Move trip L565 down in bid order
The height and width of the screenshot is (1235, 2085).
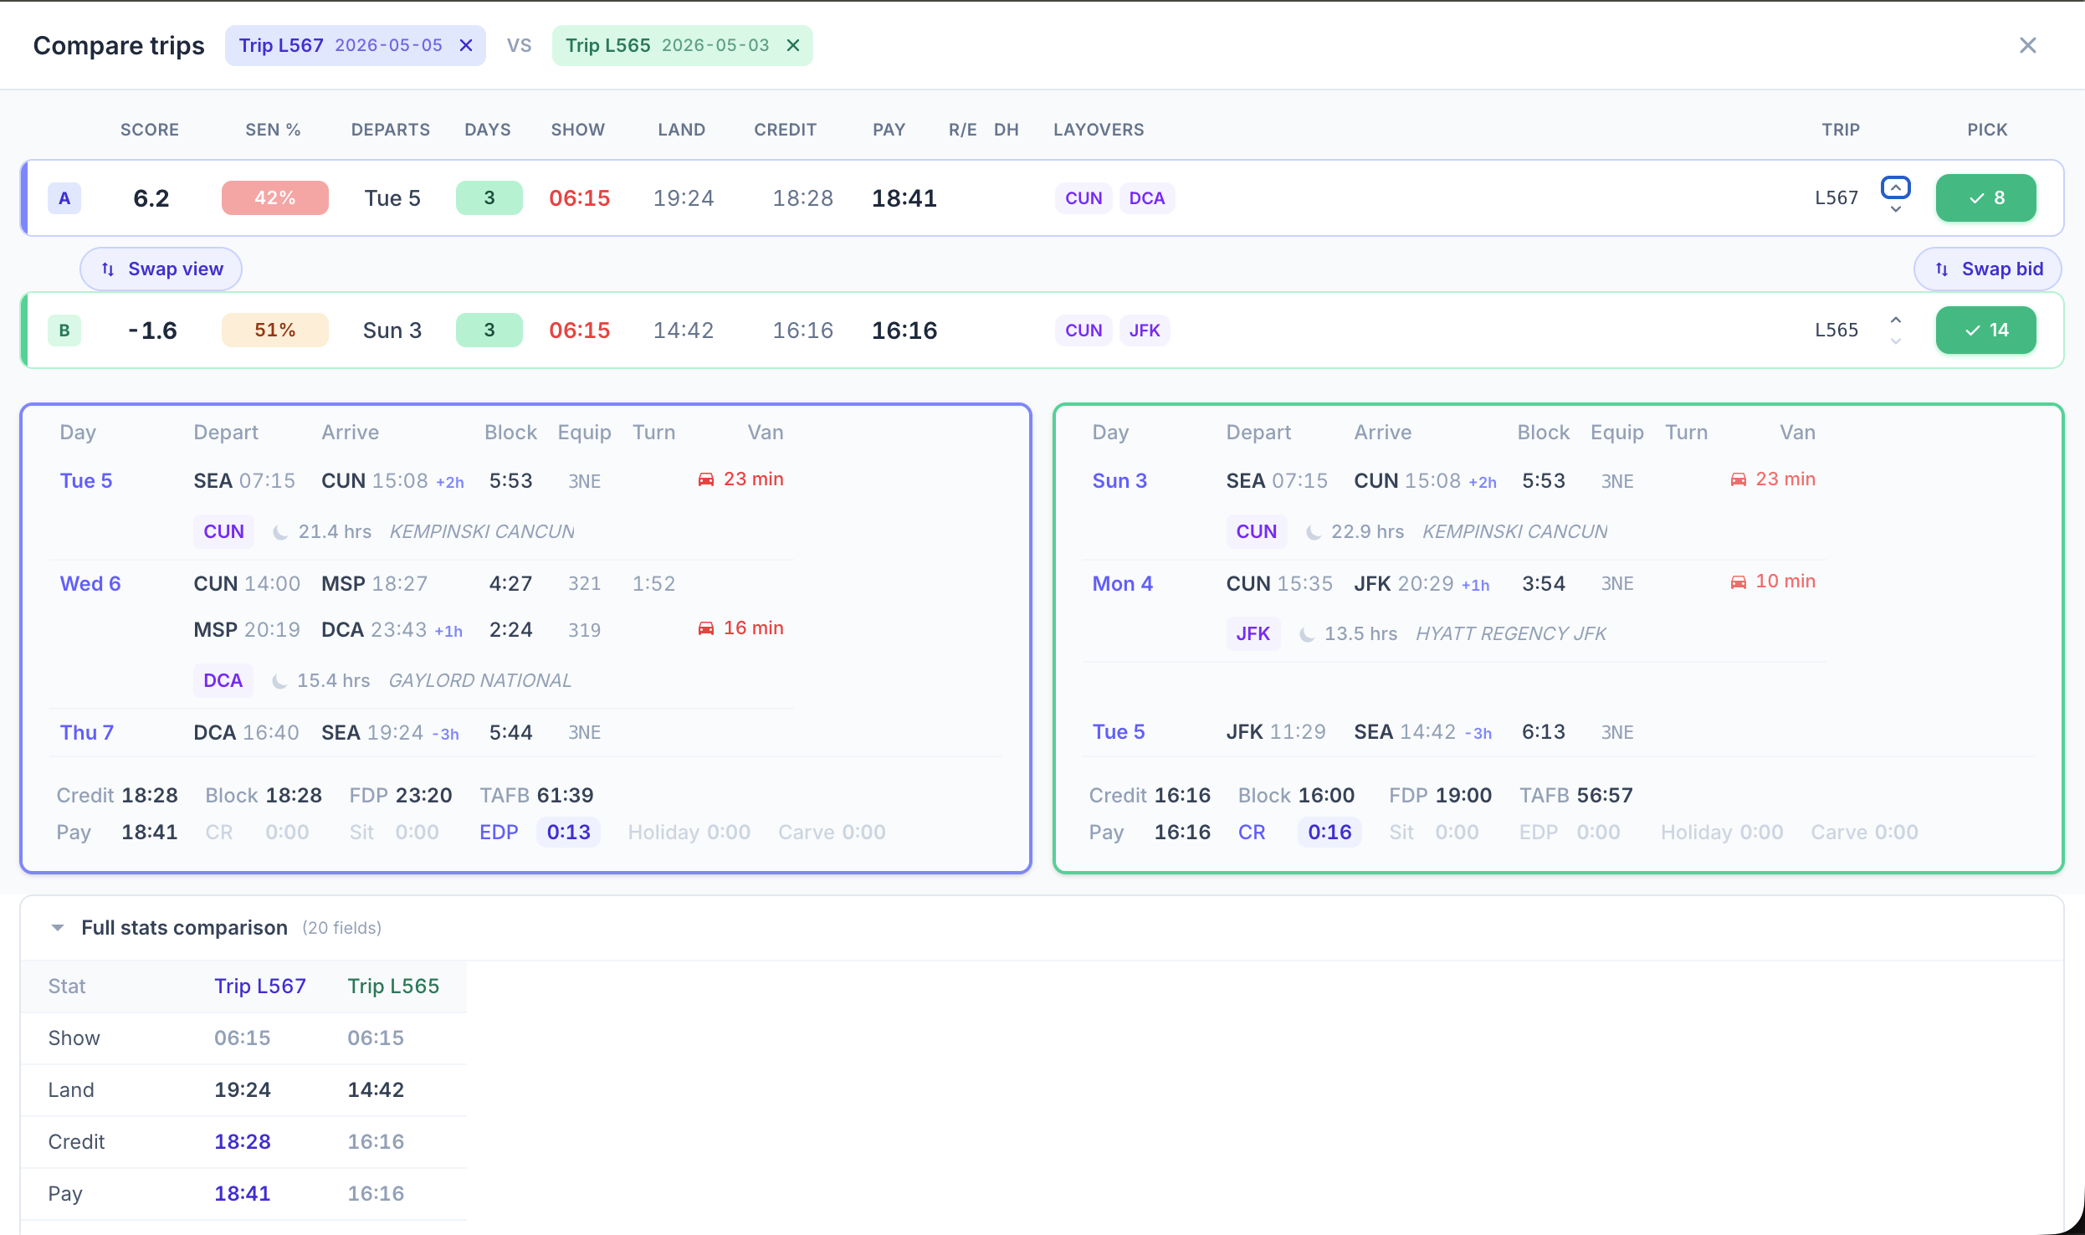(1896, 341)
